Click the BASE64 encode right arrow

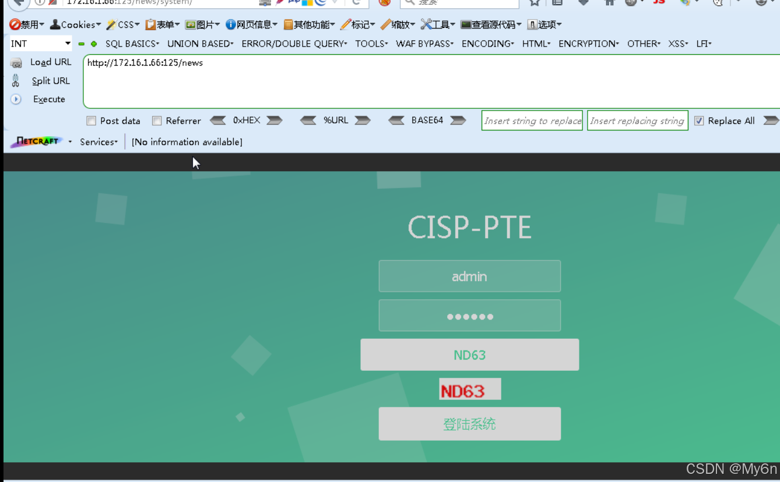458,120
